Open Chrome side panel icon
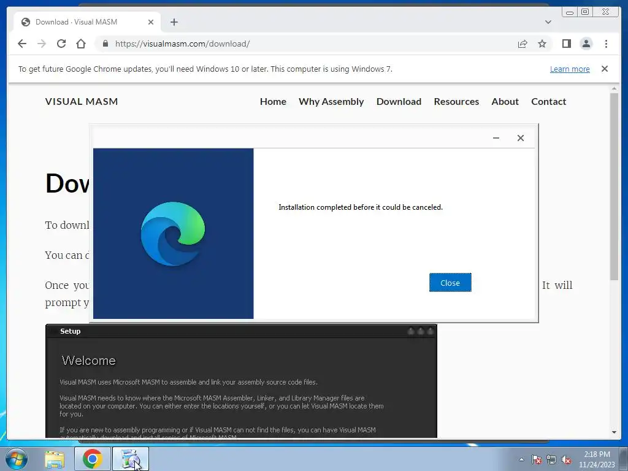This screenshot has width=628, height=471. 566,44
